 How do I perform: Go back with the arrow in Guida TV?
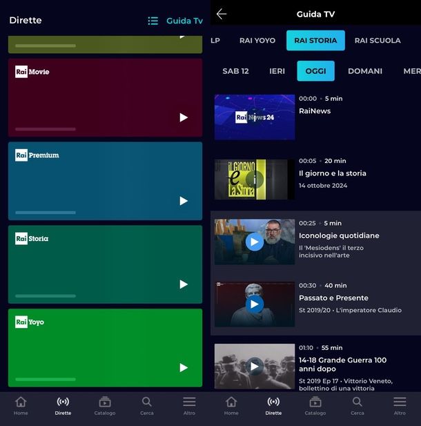tap(222, 14)
